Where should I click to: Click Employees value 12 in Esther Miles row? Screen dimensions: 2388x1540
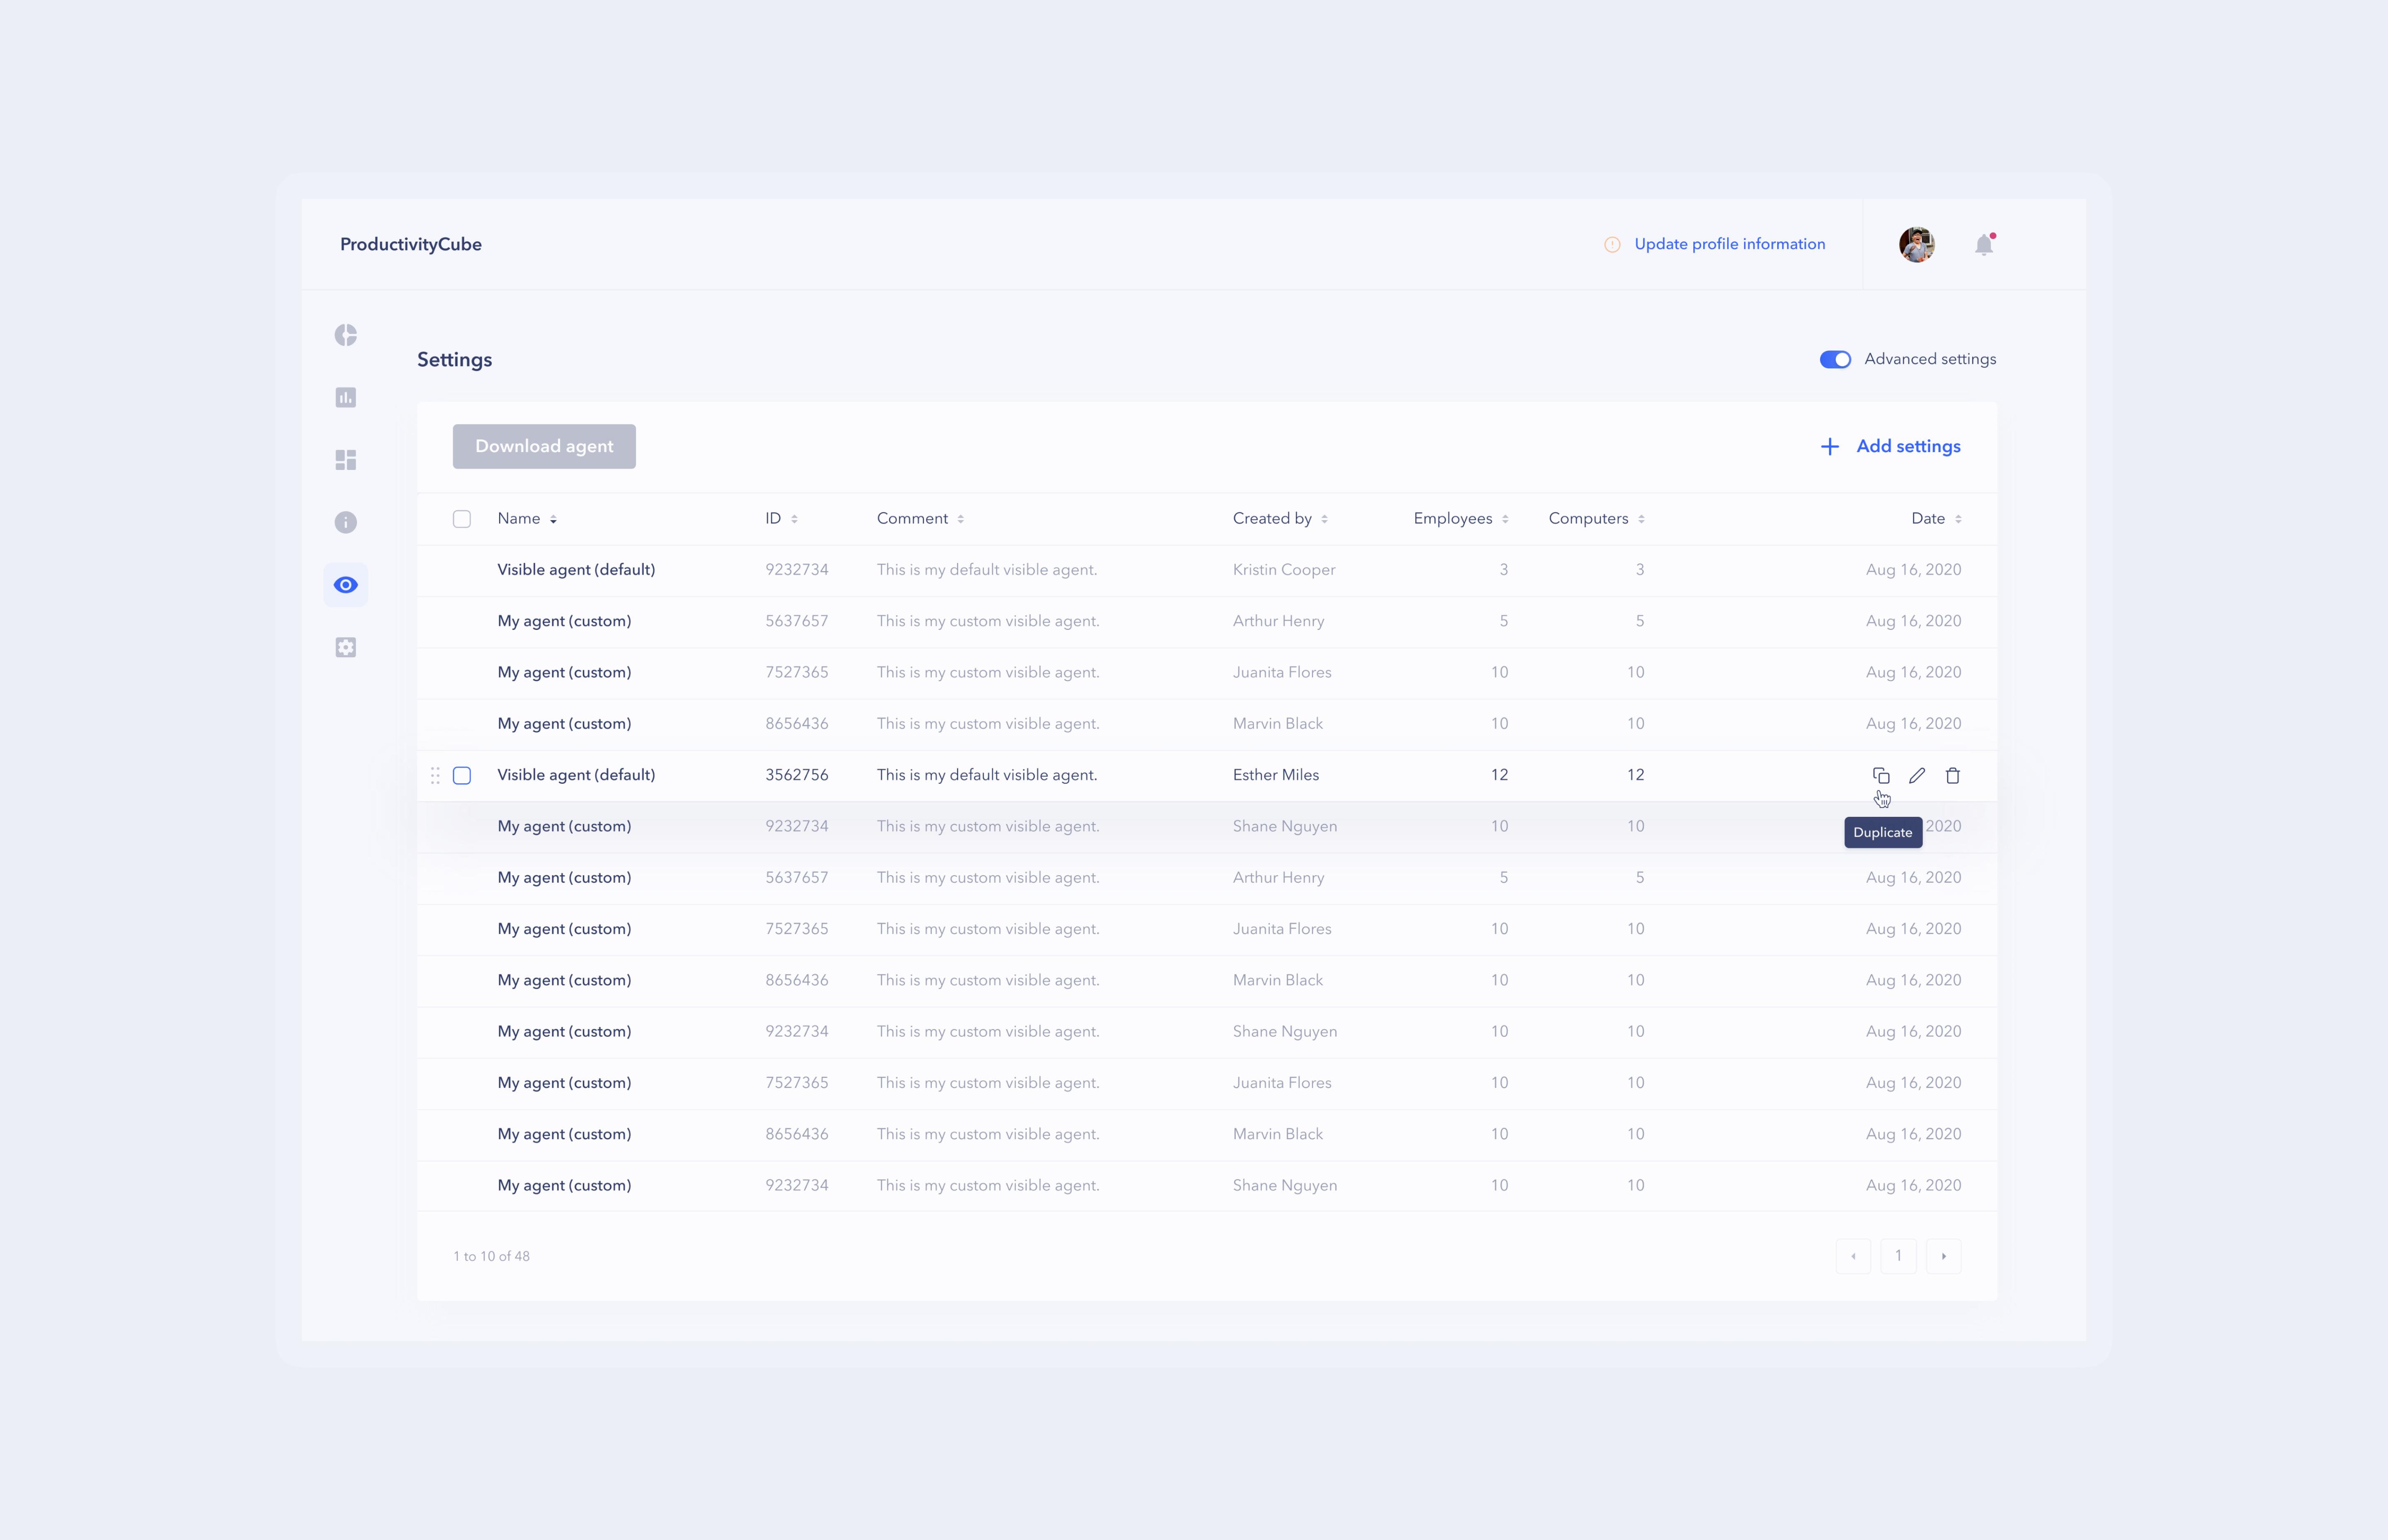pyautogui.click(x=1499, y=775)
